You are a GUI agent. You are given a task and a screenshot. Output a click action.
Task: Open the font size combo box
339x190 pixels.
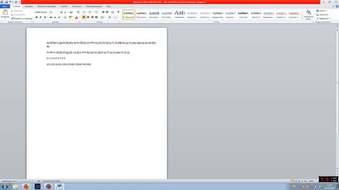click(54, 12)
